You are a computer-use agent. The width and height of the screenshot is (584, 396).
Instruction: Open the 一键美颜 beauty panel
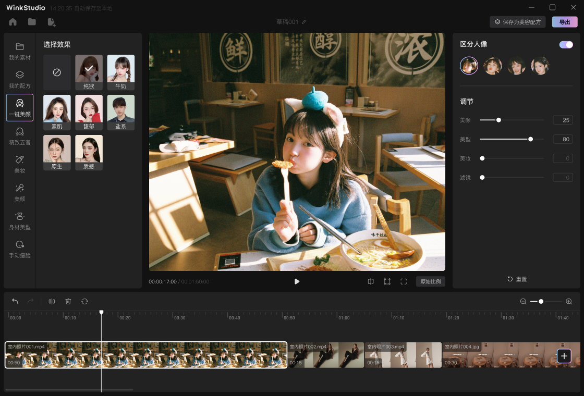[20, 107]
